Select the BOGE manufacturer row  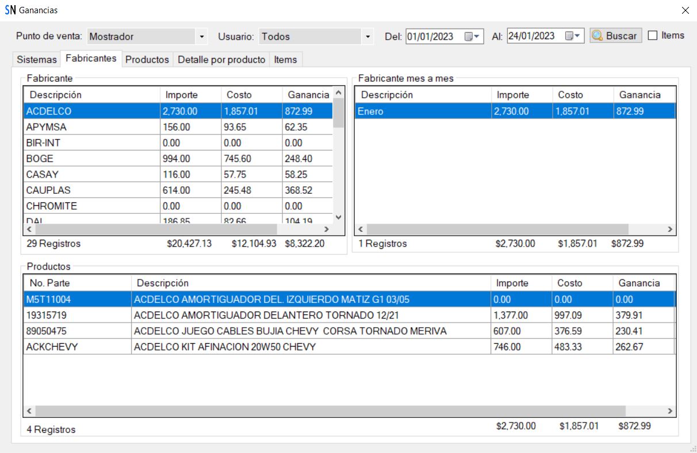point(178,159)
